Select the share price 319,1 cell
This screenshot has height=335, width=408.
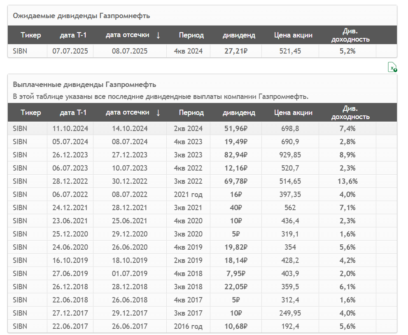pyautogui.click(x=290, y=234)
